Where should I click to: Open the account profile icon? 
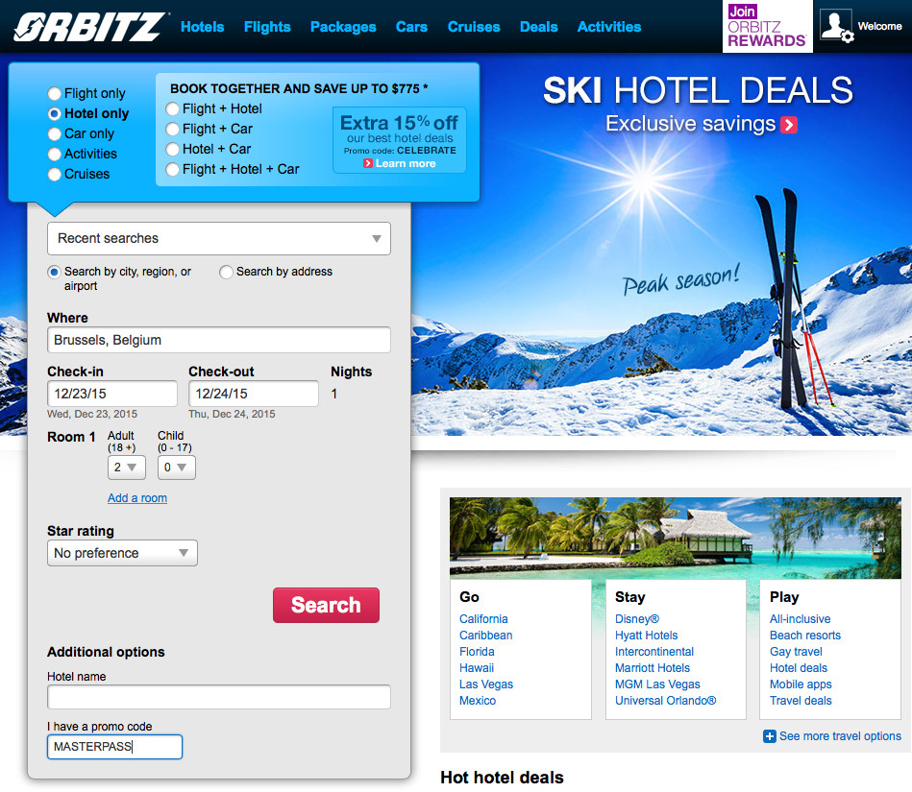click(x=836, y=26)
